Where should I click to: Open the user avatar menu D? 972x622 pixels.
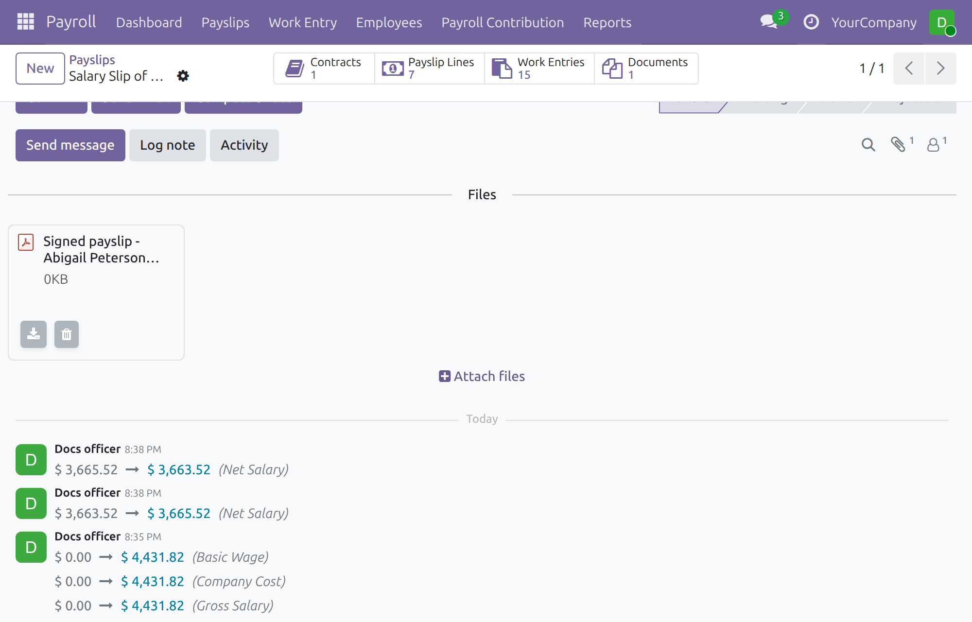[x=941, y=22]
